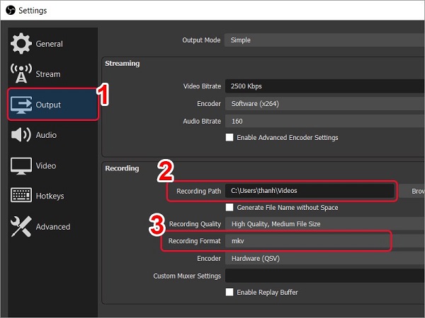The width and height of the screenshot is (425, 318).
Task: Click the Output monitor icon
Action: click(23, 105)
